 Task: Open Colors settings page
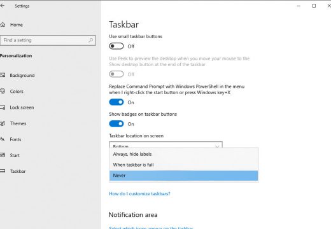click(x=17, y=92)
